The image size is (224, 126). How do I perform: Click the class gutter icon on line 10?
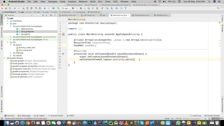(63, 34)
